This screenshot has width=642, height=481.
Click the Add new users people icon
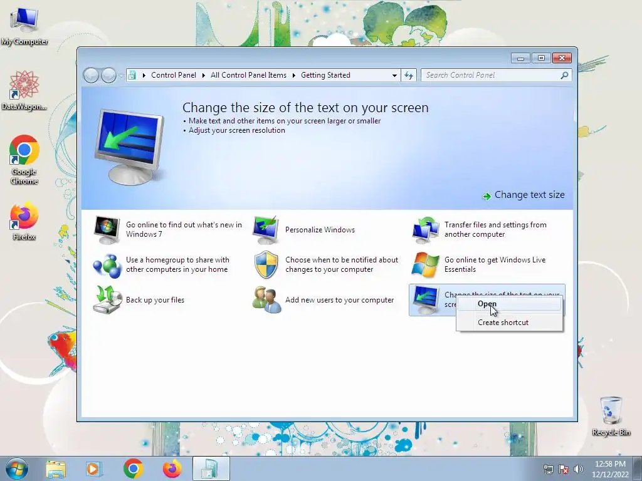coord(266,300)
